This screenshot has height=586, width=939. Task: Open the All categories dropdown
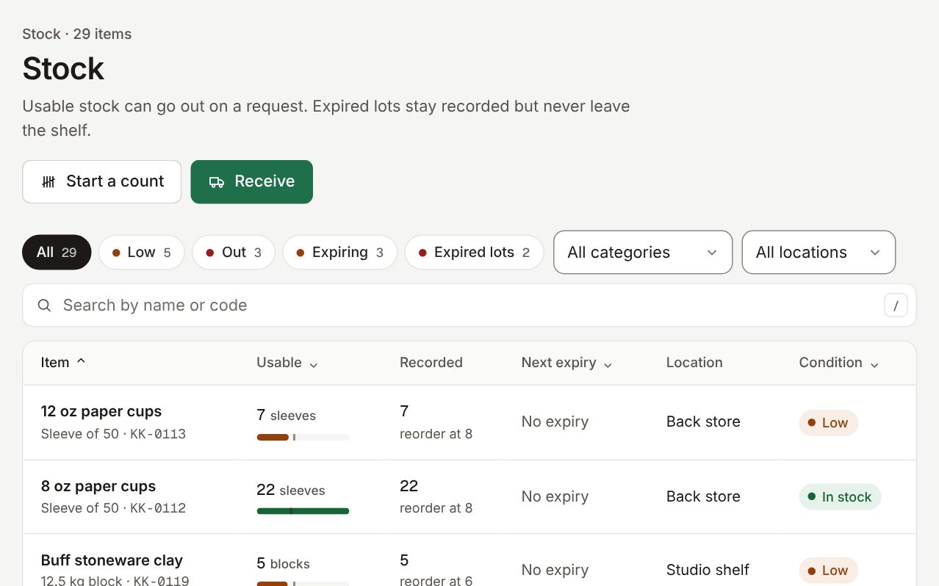pos(643,253)
